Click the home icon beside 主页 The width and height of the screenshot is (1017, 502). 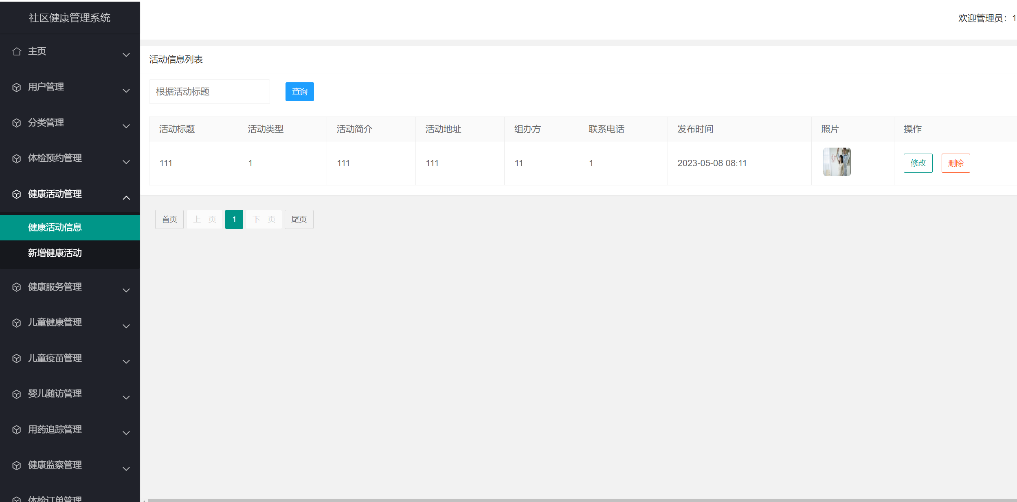(17, 51)
